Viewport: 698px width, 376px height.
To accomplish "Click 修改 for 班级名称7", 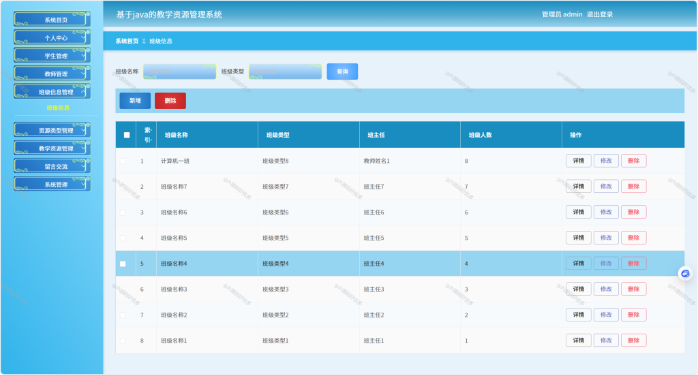I will tap(606, 187).
